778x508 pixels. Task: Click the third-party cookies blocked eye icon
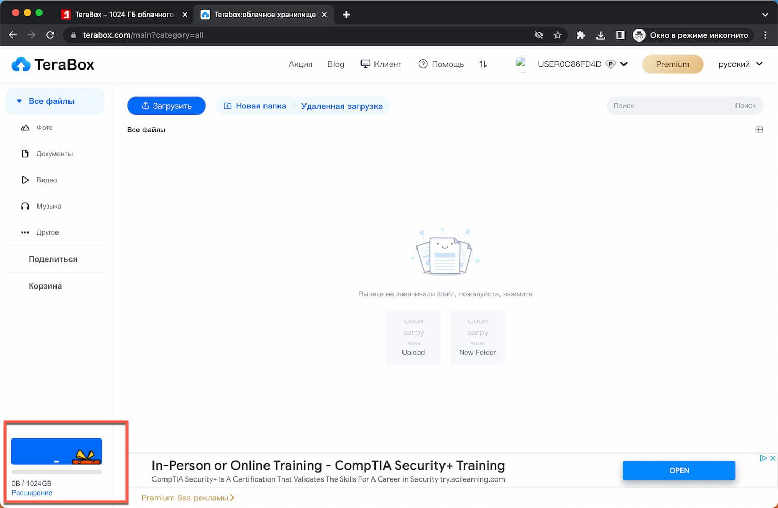tap(539, 35)
